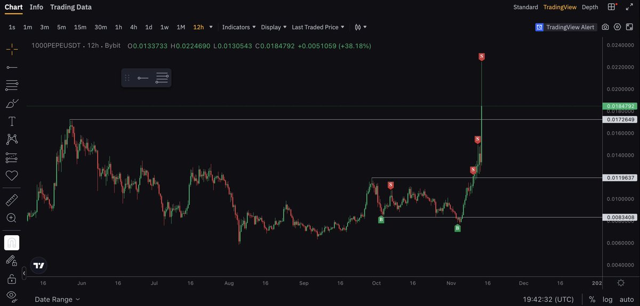The width and height of the screenshot is (640, 306).
Task: Select the Depth chart view
Action: pos(590,7)
